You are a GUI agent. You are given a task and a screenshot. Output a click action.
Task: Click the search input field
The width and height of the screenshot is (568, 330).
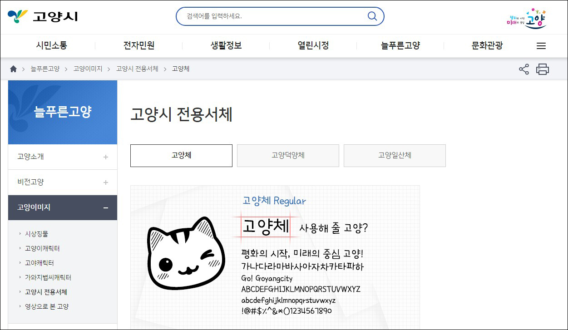coord(272,16)
